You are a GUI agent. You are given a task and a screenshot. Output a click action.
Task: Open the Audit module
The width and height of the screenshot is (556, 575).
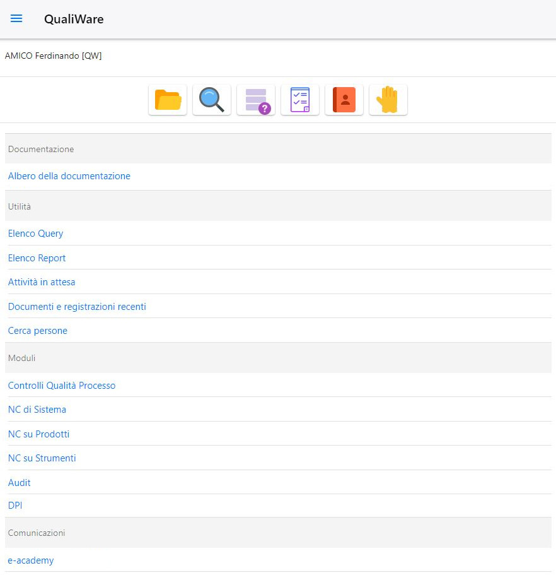(20, 483)
